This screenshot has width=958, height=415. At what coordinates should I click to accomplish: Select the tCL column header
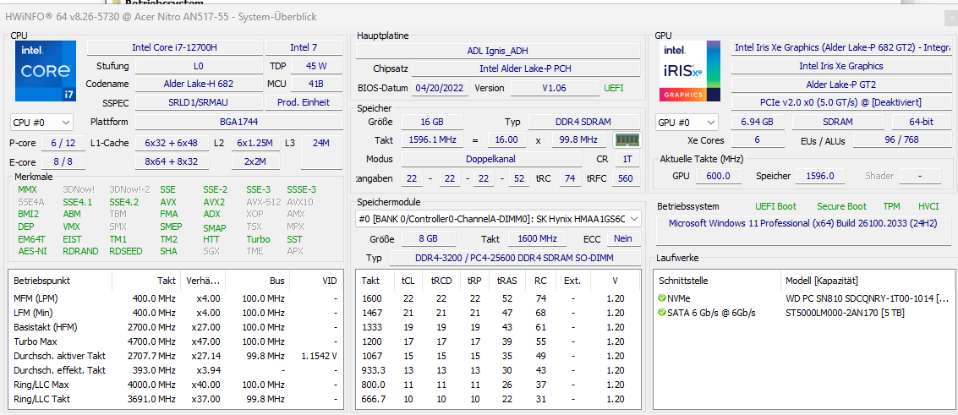tap(408, 281)
